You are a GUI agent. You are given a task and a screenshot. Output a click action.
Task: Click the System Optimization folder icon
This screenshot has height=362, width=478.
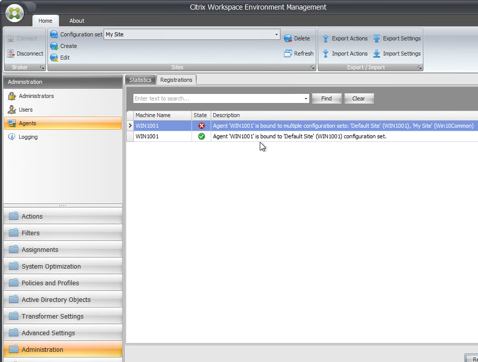click(14, 266)
